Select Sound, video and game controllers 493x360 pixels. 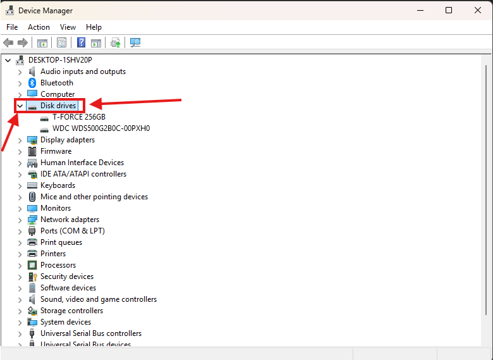pos(98,299)
